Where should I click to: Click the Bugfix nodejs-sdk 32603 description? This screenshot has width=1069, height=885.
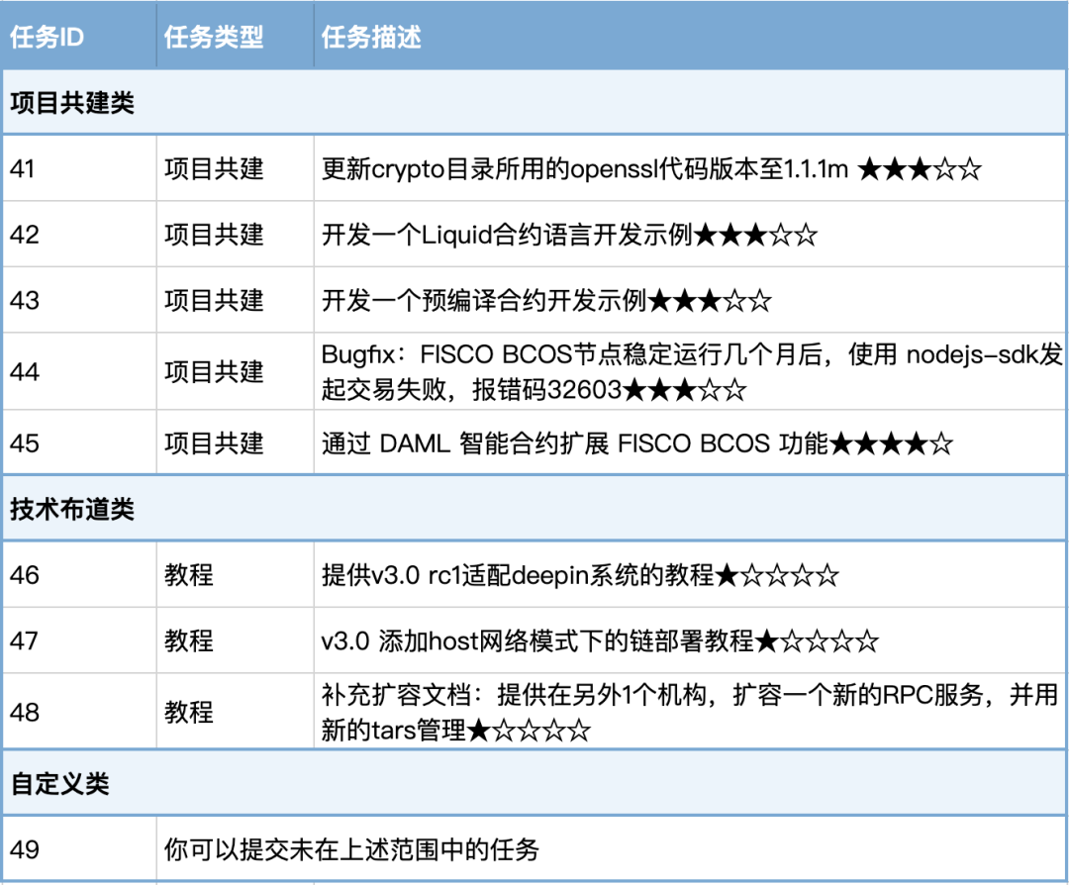pos(691,371)
